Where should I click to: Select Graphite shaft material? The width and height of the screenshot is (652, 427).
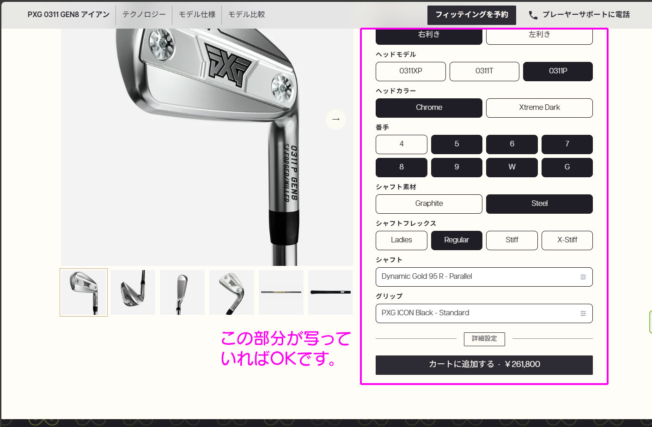point(429,204)
